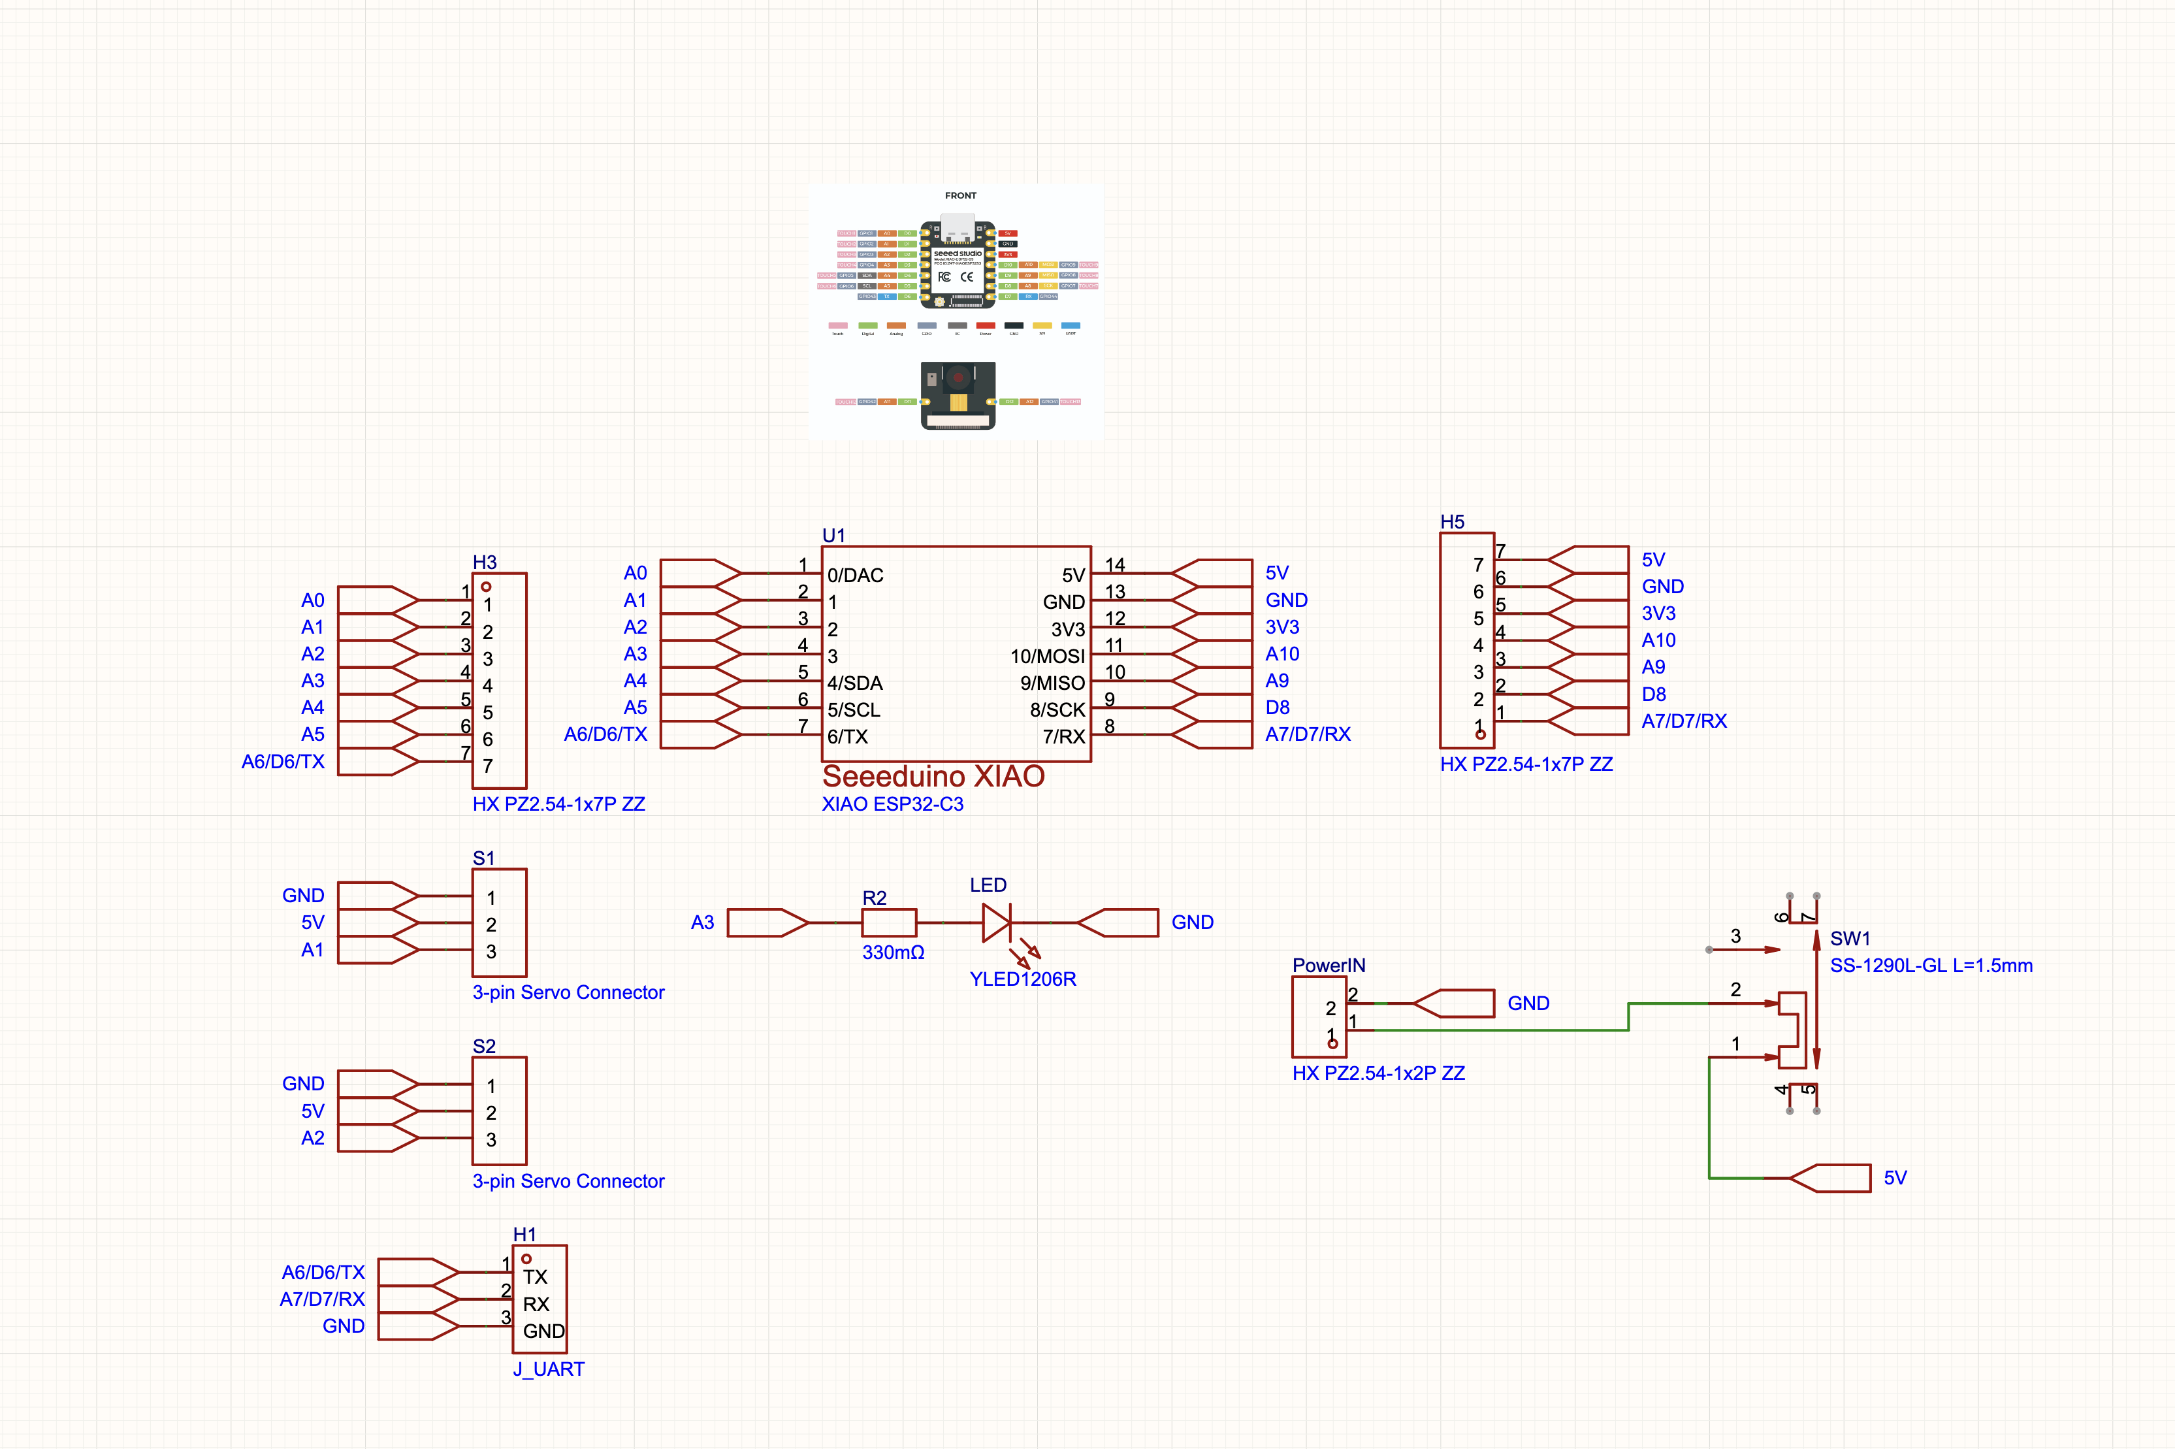The width and height of the screenshot is (2175, 1449).
Task: Click the A5 net label left of U1
Action: (635, 707)
